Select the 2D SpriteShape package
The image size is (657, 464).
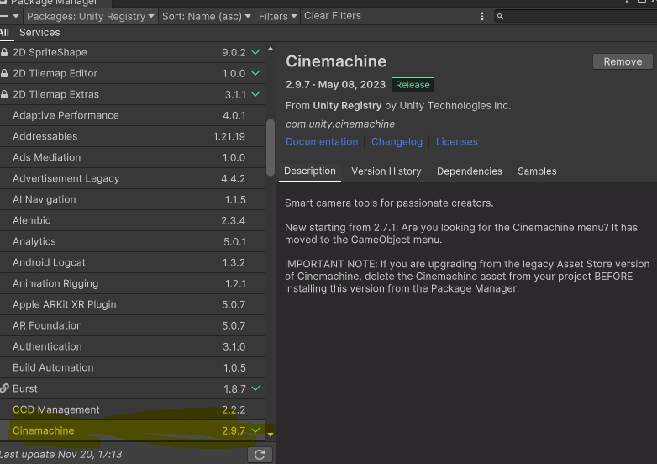click(133, 52)
